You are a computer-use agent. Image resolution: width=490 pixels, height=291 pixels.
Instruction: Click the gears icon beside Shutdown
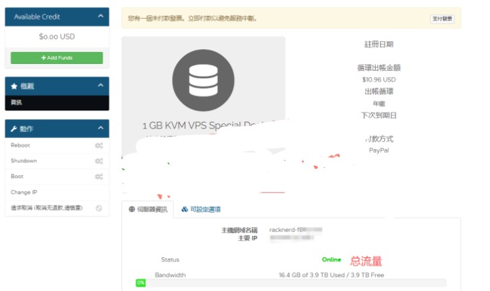click(99, 161)
